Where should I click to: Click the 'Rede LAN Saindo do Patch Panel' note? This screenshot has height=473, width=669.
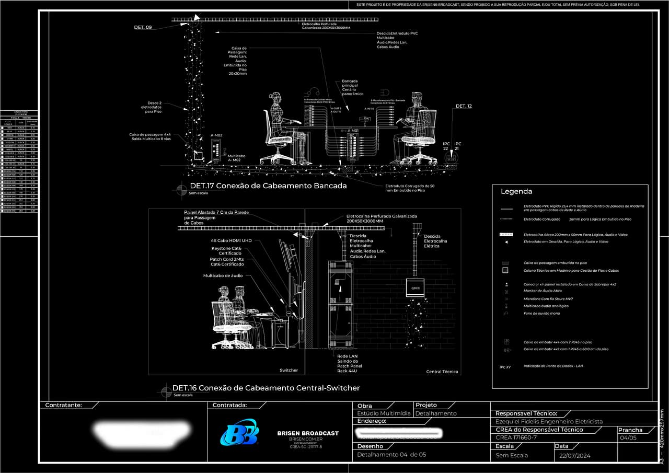pos(350,363)
